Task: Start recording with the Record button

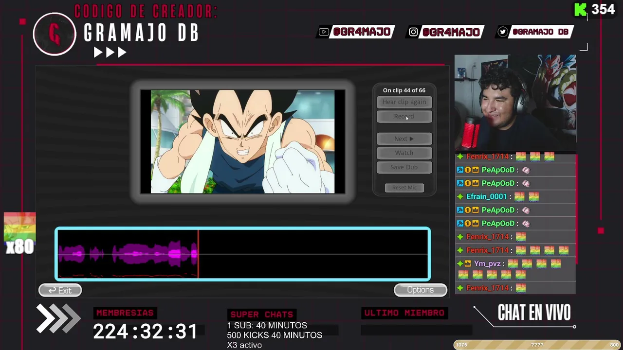Action: (404, 117)
